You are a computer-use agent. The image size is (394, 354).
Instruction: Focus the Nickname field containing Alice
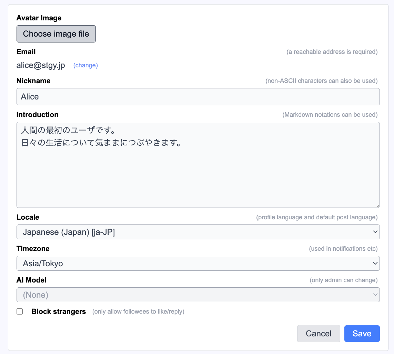198,97
